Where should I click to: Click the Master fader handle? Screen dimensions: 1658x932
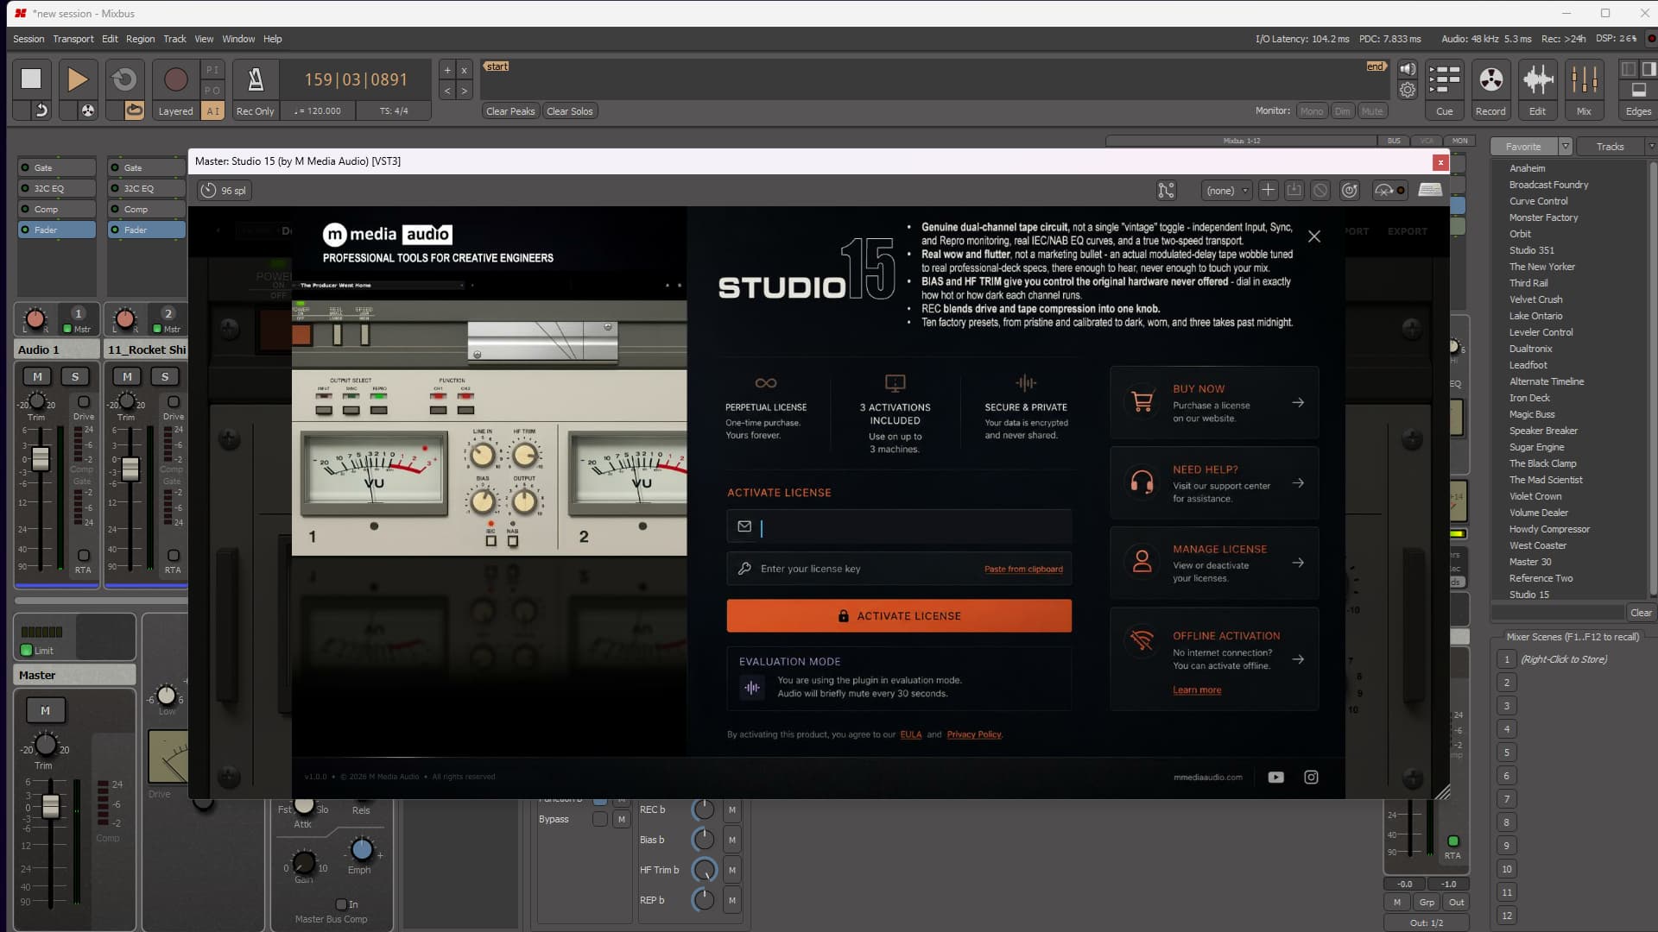click(51, 806)
